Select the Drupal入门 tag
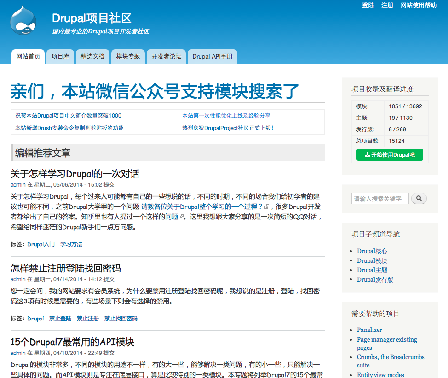 tap(41, 244)
